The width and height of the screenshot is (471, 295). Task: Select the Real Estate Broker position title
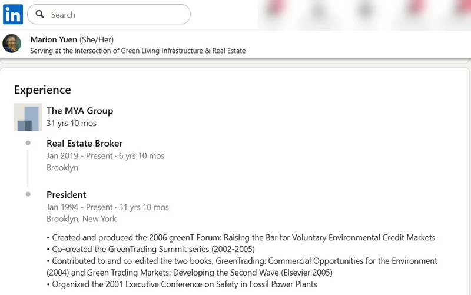point(84,143)
